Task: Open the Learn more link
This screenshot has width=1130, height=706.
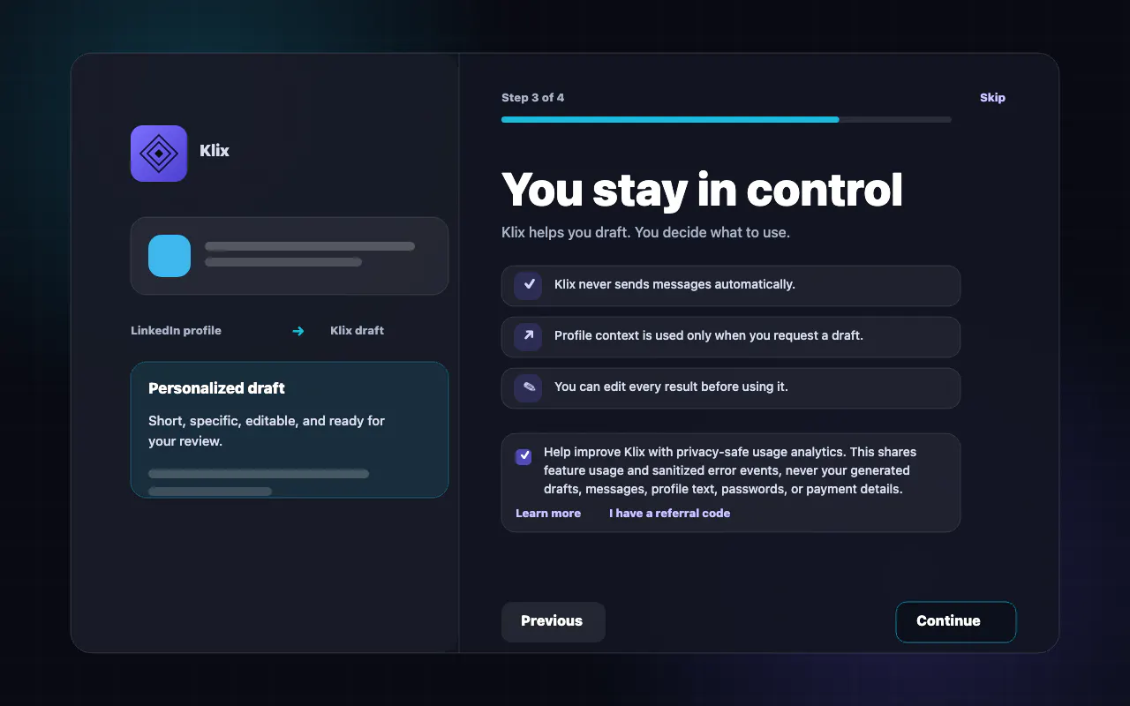Action: [x=548, y=513]
